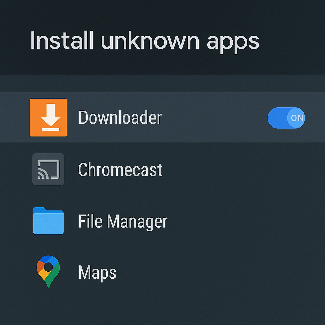This screenshot has height=325, width=325.
Task: Select the Chromecast list entry label
Action: tap(120, 169)
